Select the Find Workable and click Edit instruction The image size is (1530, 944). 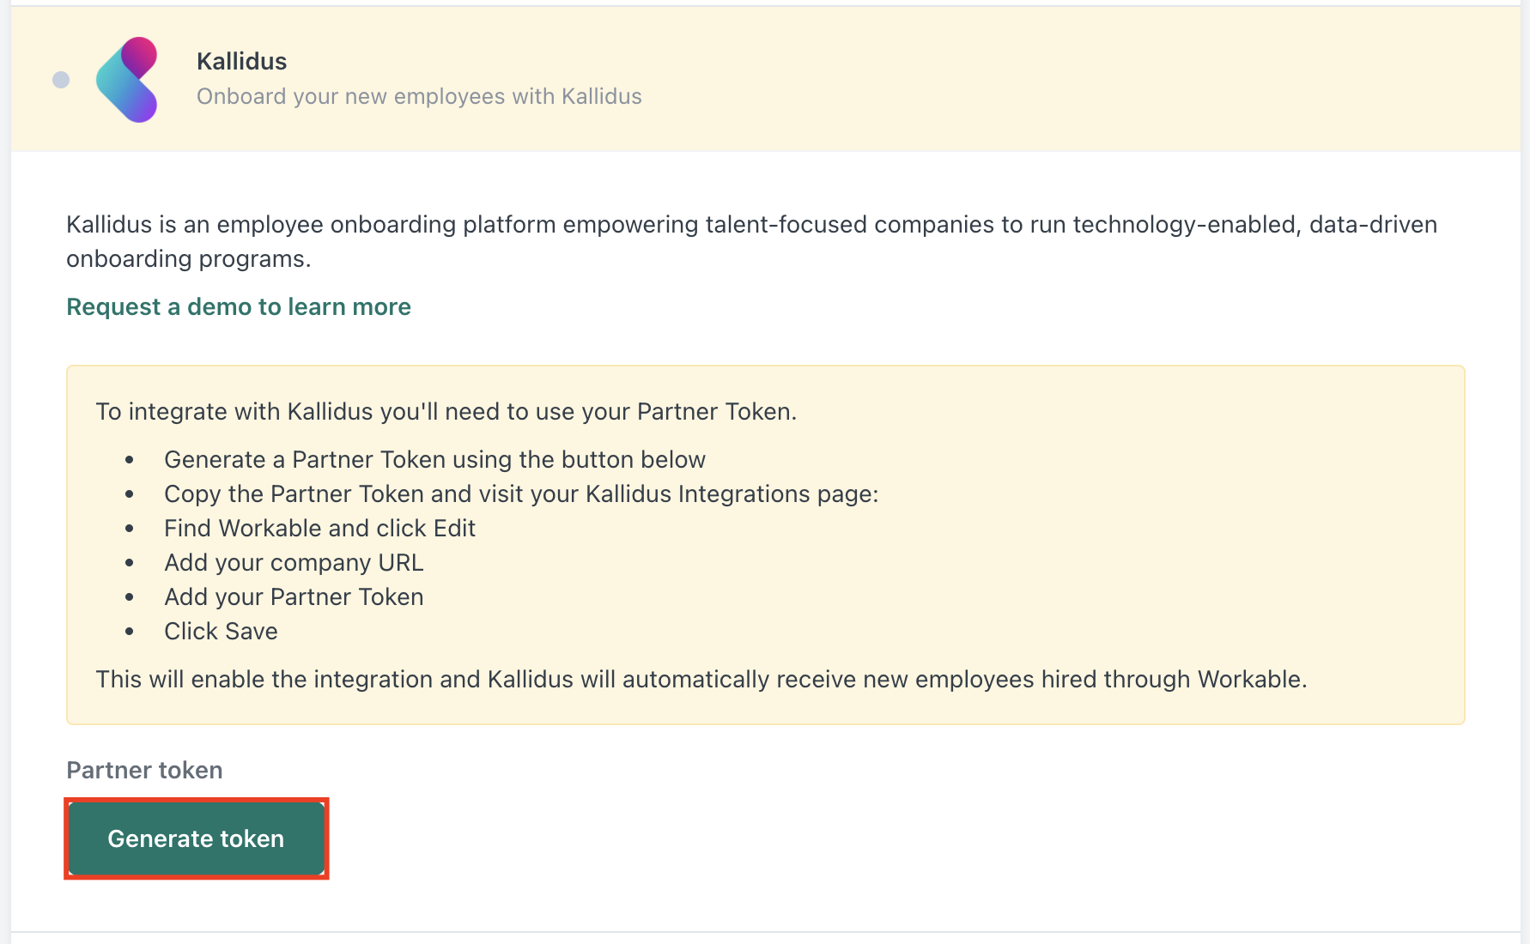(x=319, y=528)
